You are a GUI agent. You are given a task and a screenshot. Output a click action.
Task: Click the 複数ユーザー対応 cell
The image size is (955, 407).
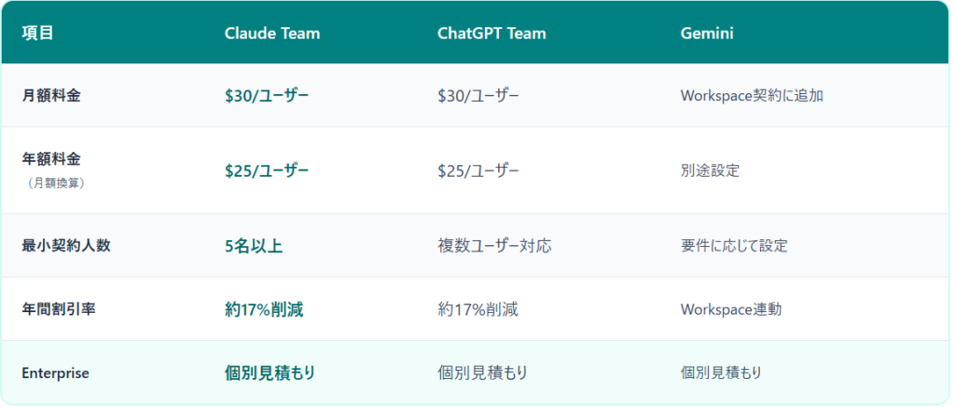coord(494,246)
